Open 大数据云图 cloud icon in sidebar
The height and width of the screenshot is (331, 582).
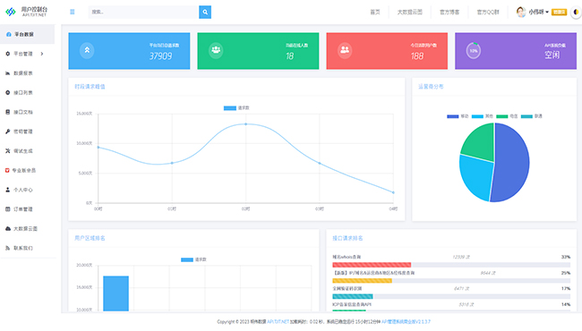click(7, 229)
